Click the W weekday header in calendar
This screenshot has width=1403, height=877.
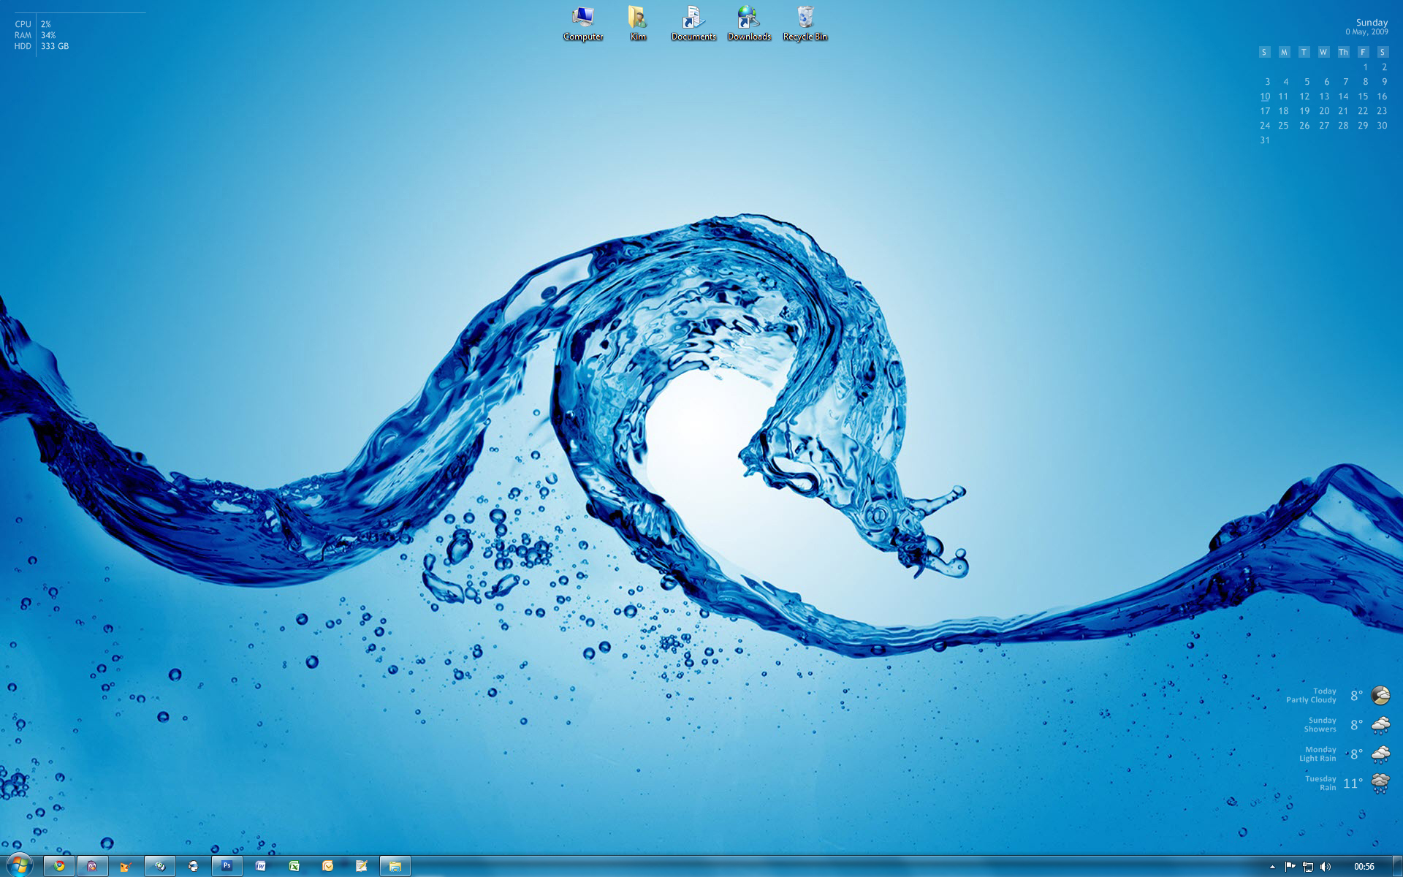click(1323, 52)
